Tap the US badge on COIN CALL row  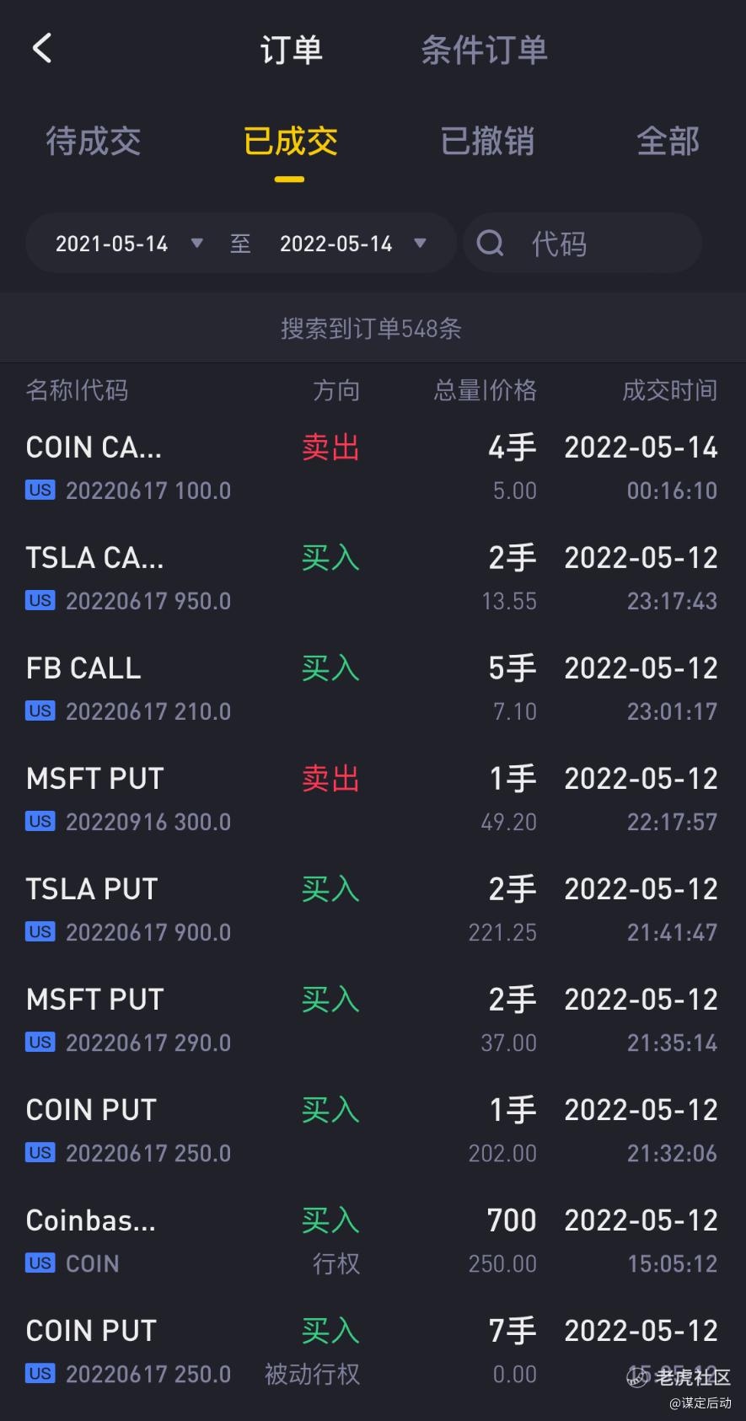(x=40, y=490)
